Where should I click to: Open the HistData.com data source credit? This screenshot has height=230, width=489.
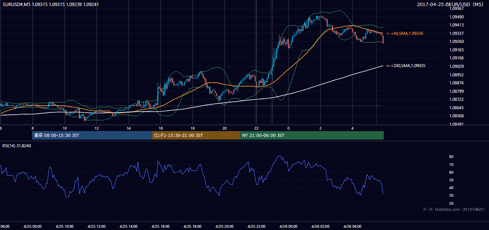click(x=454, y=209)
